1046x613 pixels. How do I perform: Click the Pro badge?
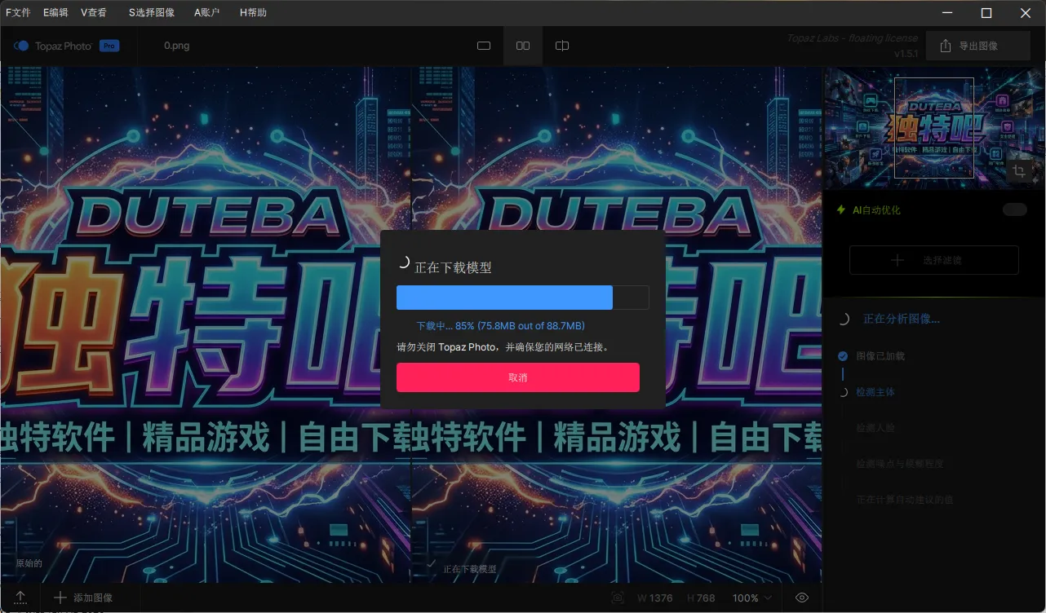(x=109, y=46)
